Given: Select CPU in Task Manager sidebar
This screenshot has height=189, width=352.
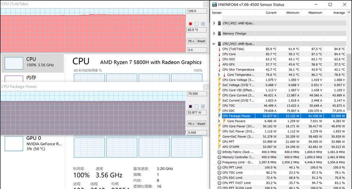Looking at the screenshot, I should [33, 63].
